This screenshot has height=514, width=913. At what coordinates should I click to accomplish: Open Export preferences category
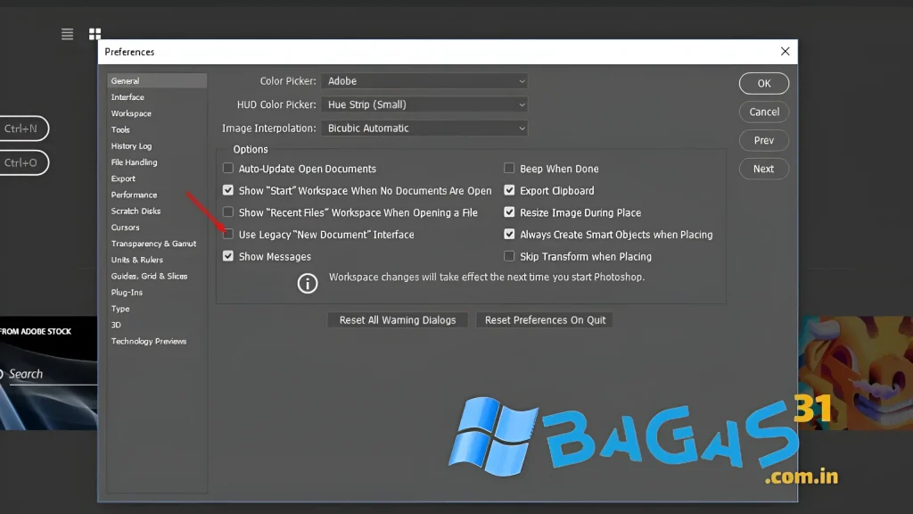tap(123, 178)
